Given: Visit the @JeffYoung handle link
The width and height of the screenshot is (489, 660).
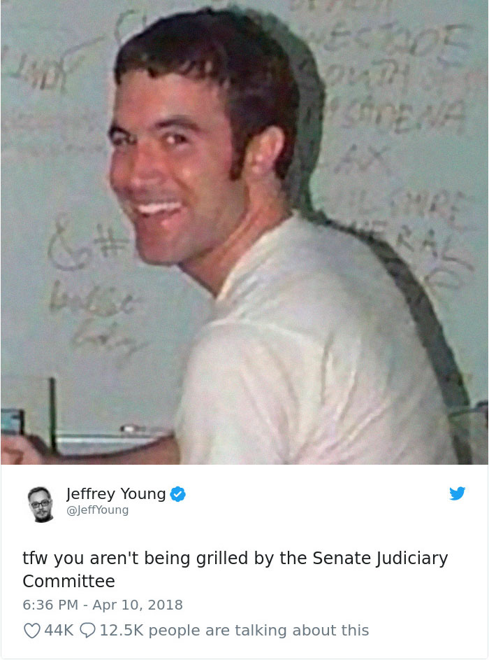Looking at the screenshot, I should point(98,510).
